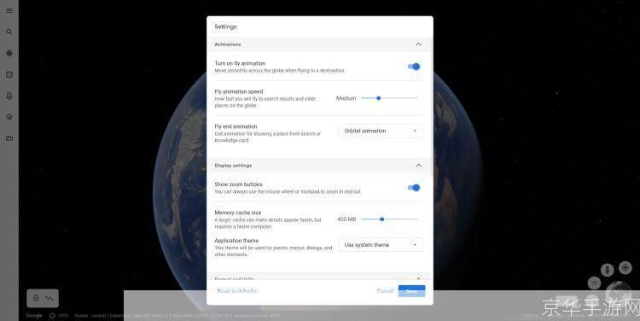The height and width of the screenshot is (321, 640).
Task: Open Voyager ship-wheel icon in sidebar
Action: coord(9,53)
